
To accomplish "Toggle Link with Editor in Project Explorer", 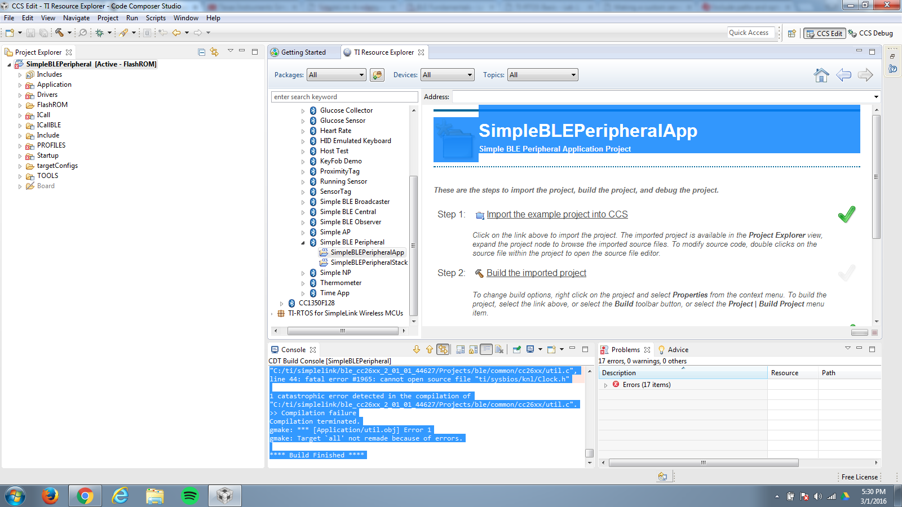I will pyautogui.click(x=214, y=52).
